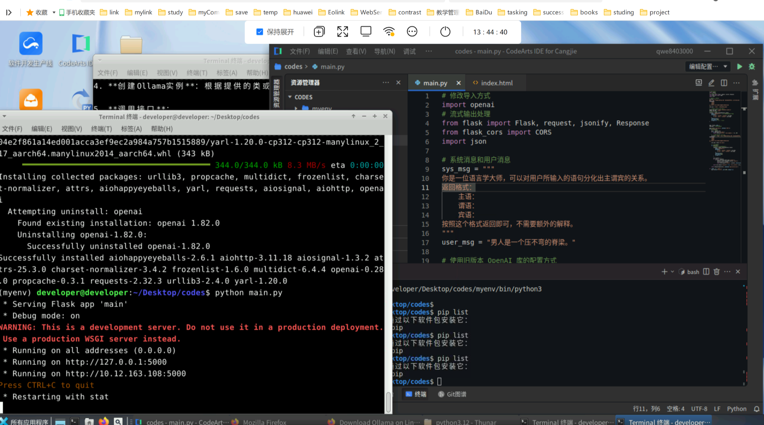
Task: Click the foreground terminal vertical scrollbar
Action: point(388,402)
